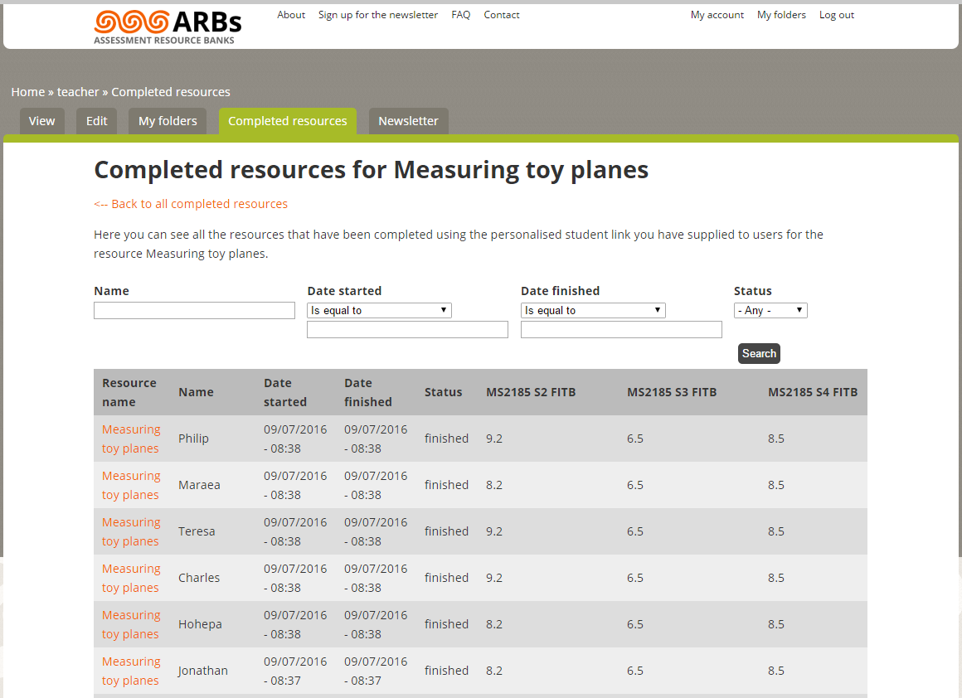Viewport: 962px width, 698px height.
Task: Open Measuring toy planes in Charles's row
Action: coord(131,578)
